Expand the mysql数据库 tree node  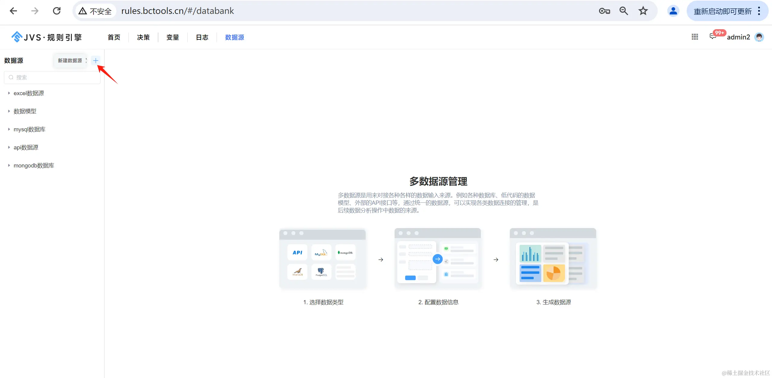9,129
